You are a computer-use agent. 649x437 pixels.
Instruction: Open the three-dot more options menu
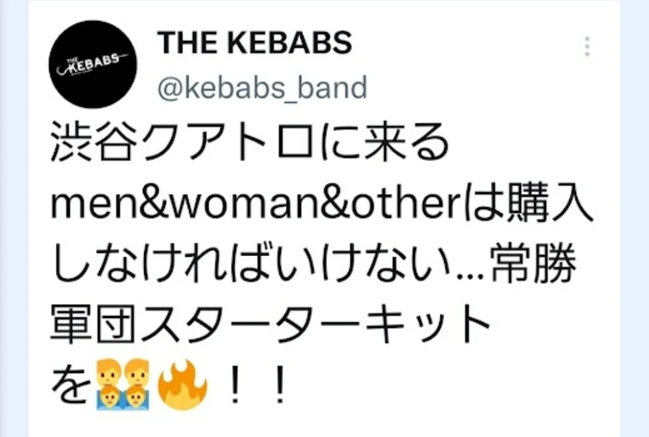[587, 46]
